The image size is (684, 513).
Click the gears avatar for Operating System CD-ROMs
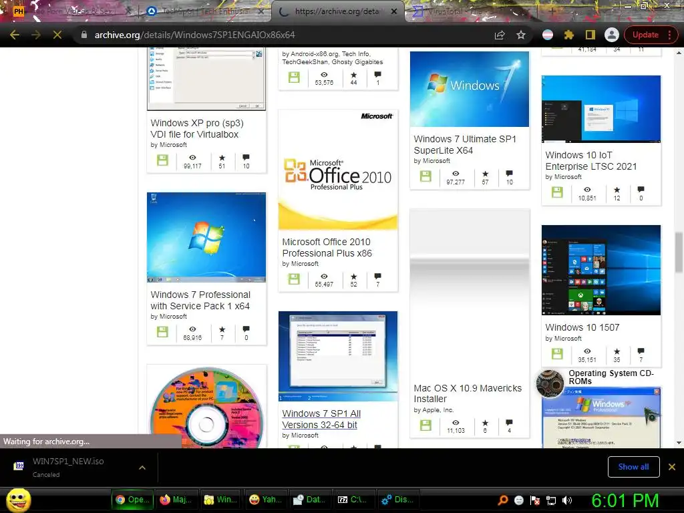(550, 384)
